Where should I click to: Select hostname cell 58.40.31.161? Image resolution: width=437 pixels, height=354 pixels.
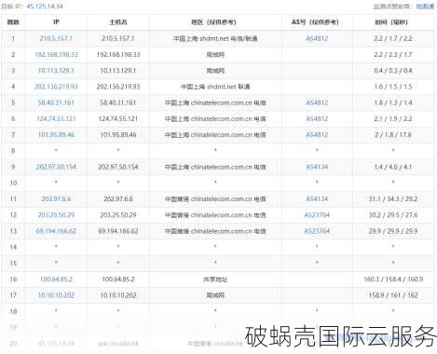click(x=118, y=102)
